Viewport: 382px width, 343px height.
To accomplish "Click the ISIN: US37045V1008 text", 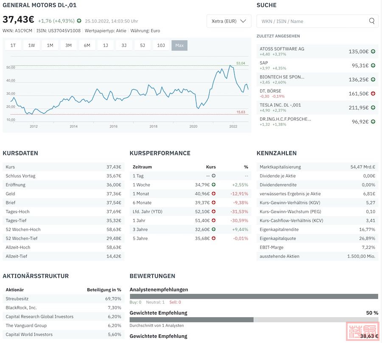I will pos(59,31).
